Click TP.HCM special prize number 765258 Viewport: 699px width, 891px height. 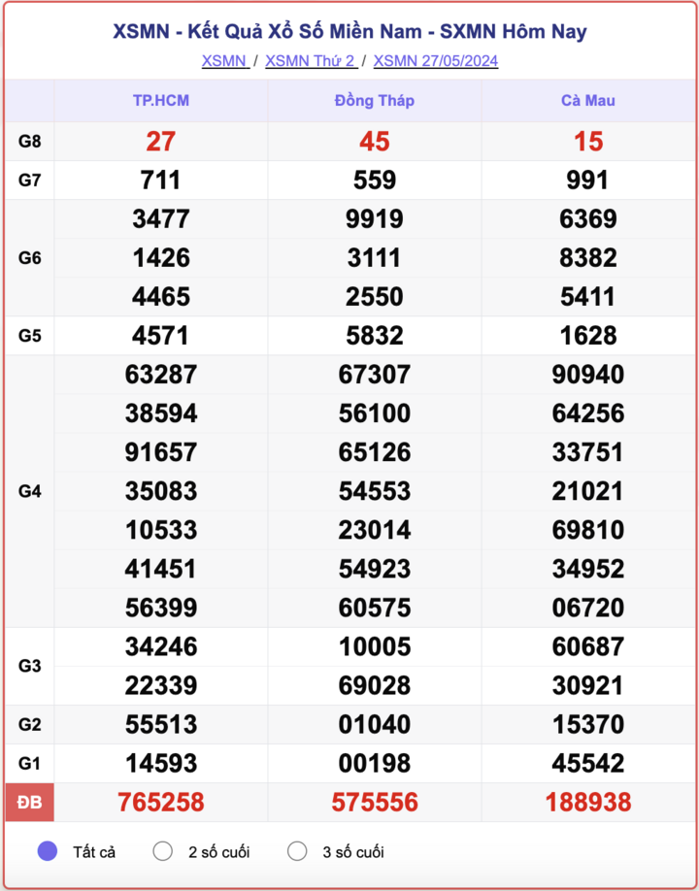click(x=161, y=803)
